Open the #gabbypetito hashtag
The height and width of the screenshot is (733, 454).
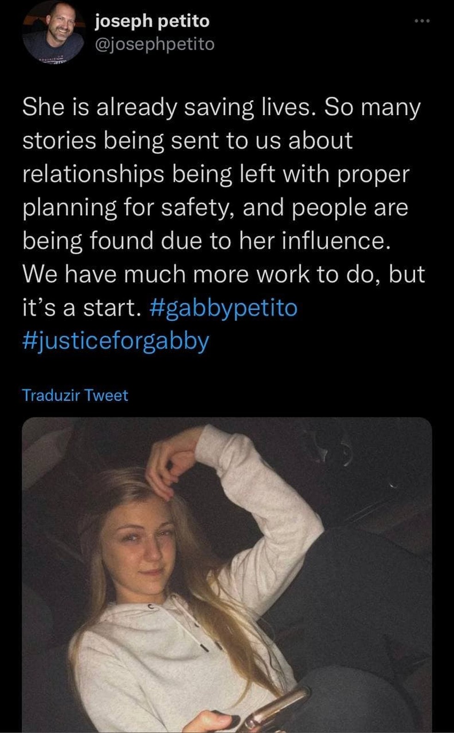[x=224, y=308]
